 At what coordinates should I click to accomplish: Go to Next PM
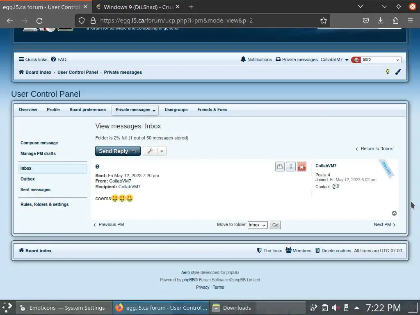385,224
